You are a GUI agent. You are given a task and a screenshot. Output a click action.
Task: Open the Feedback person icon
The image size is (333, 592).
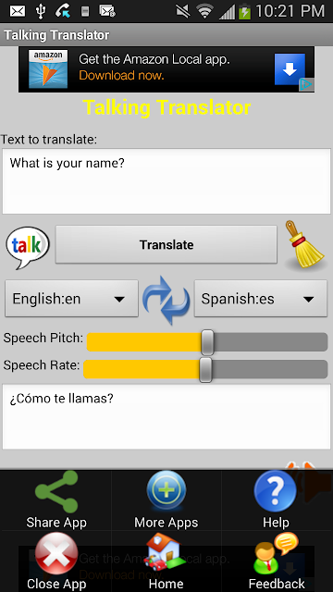coord(276,554)
